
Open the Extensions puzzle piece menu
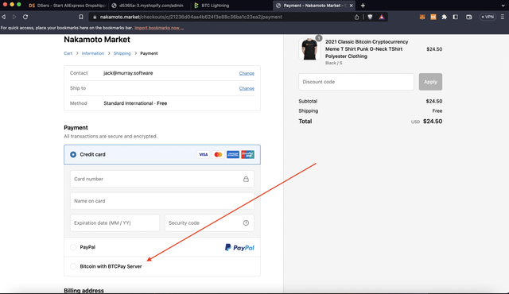(x=444, y=17)
